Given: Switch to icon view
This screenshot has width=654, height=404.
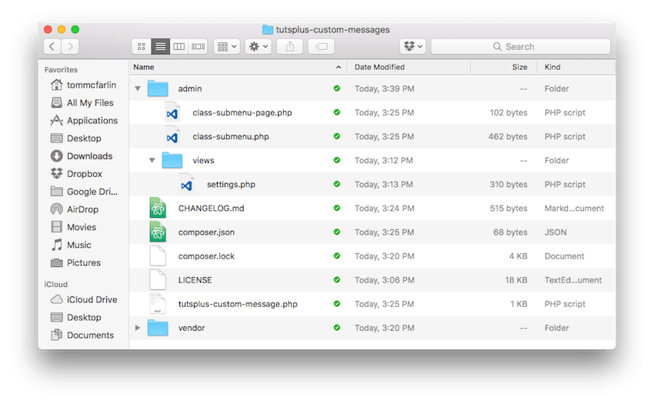Looking at the screenshot, I should point(142,46).
